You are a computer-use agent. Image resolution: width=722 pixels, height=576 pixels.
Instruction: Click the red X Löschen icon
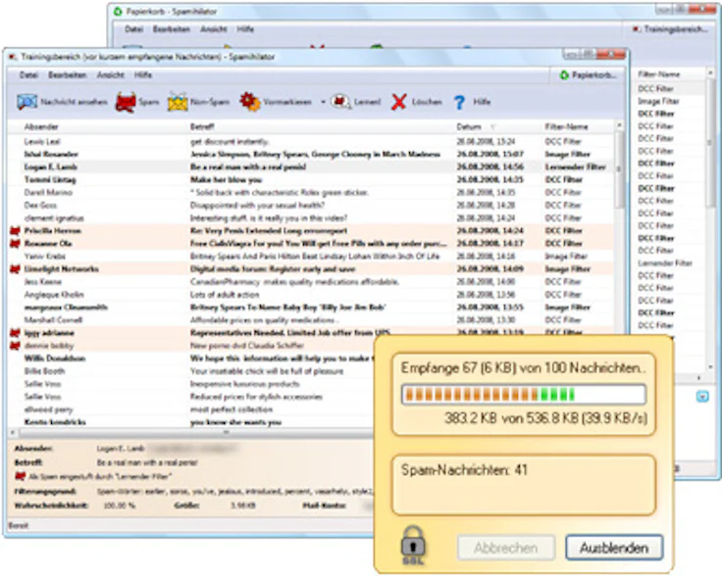point(398,102)
